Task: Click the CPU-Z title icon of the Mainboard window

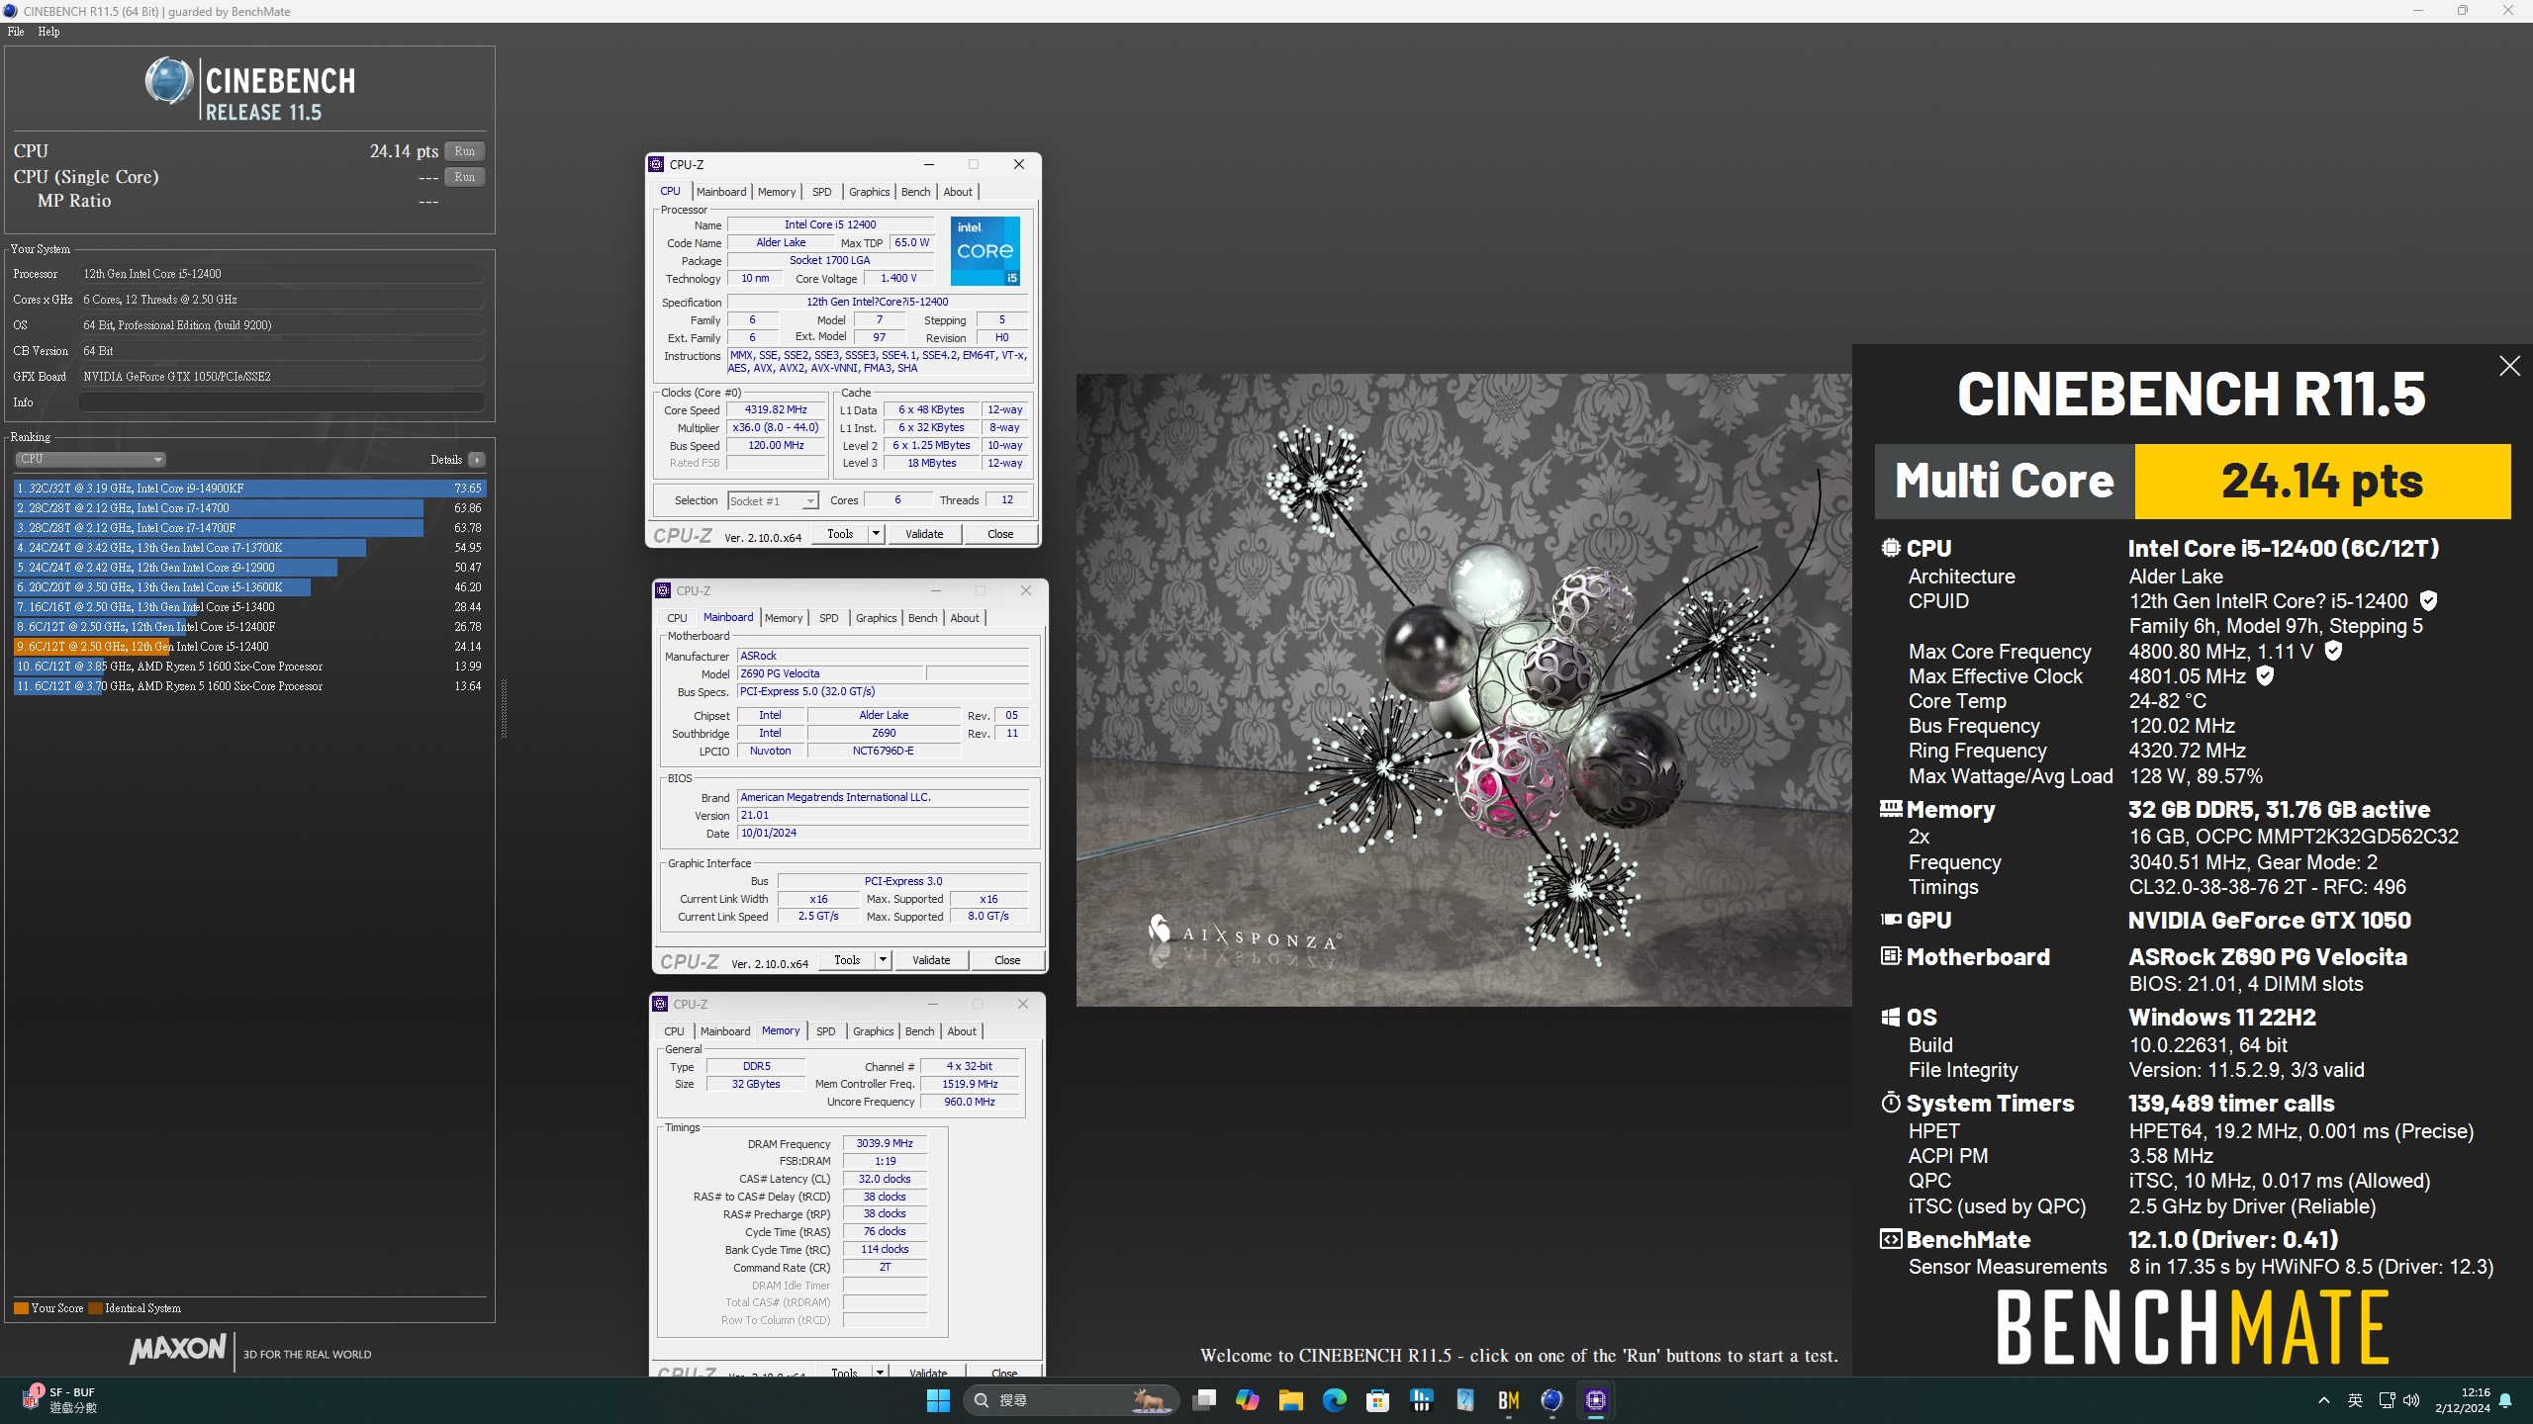Action: [x=663, y=590]
